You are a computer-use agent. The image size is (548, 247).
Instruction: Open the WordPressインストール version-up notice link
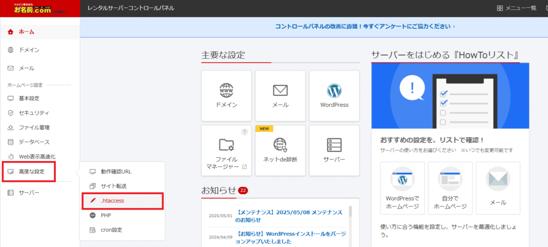tap(290, 237)
